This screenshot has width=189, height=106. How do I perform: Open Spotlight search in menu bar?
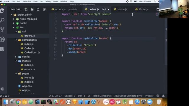155,1
